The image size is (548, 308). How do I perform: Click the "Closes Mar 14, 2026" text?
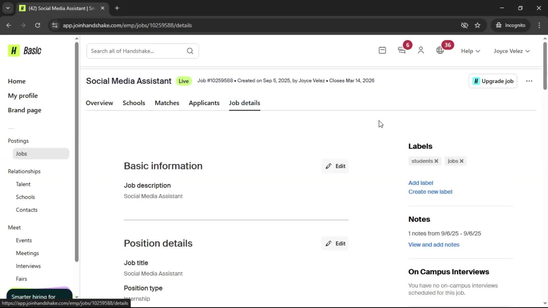[352, 81]
